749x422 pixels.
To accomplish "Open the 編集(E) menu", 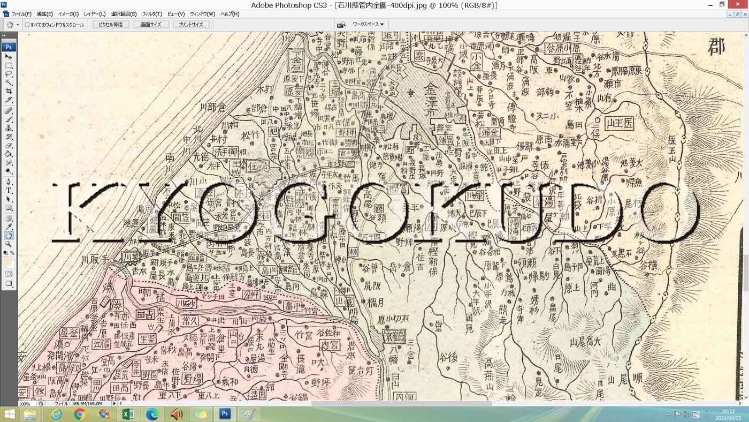I will pyautogui.click(x=45, y=14).
